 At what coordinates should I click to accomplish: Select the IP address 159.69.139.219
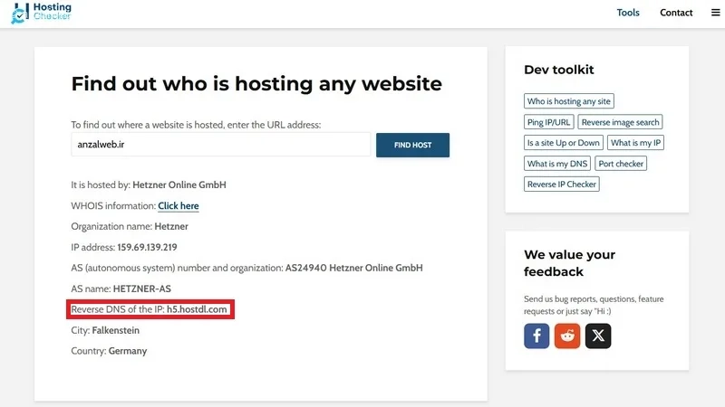tap(147, 247)
